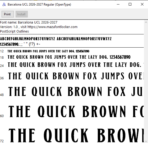Click the size label '48'
Image resolution: width=148 pixels, height=143 pixels.
point(2,95)
